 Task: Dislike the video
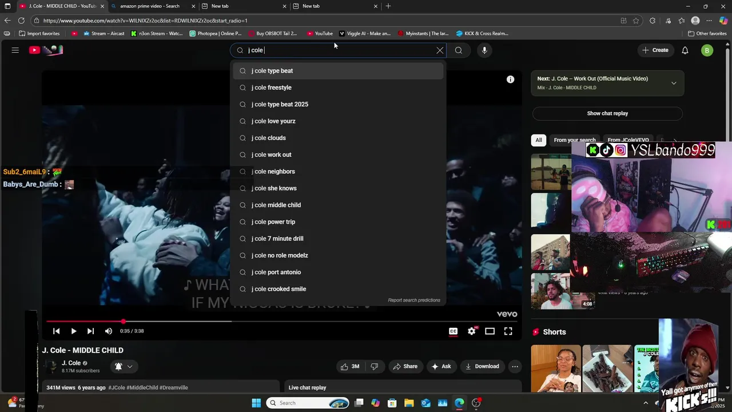pos(375,367)
